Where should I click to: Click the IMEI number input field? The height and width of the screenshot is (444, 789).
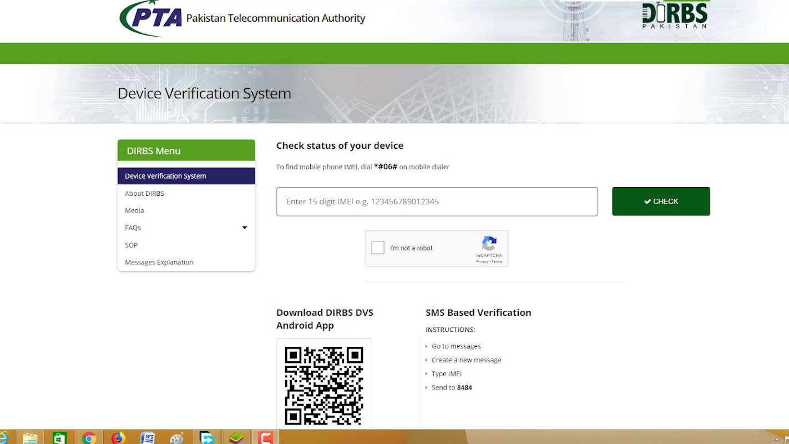tap(437, 201)
